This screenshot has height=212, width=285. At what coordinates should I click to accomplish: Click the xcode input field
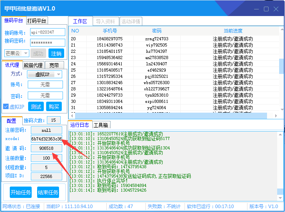click(47, 139)
